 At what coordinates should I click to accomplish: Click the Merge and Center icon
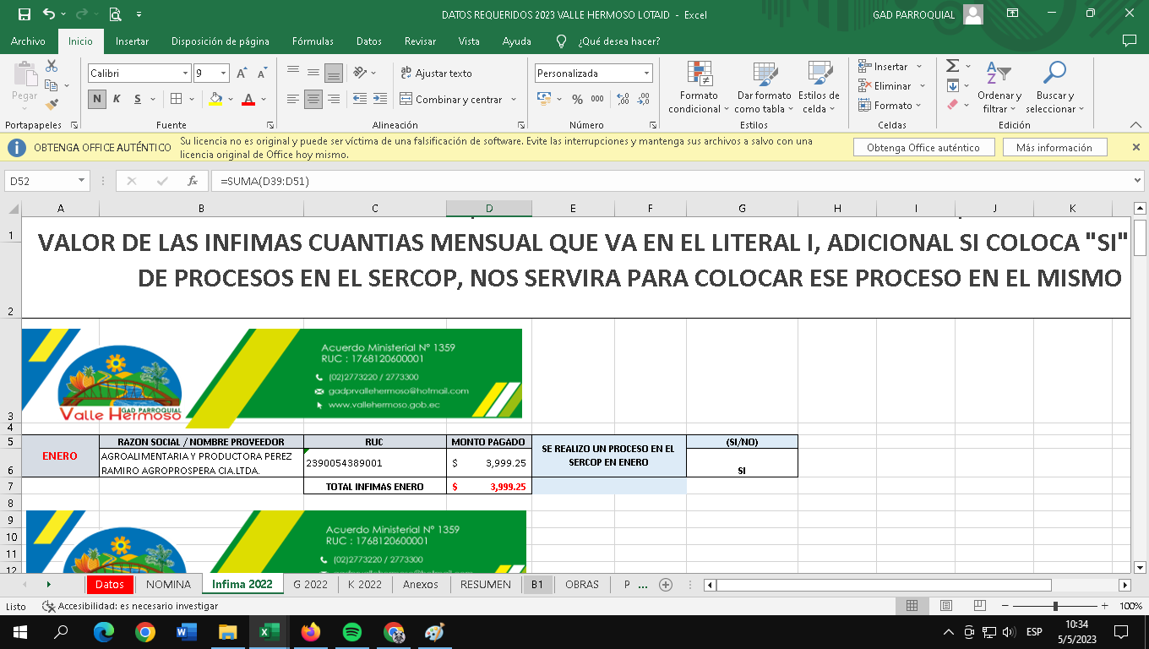pos(406,100)
